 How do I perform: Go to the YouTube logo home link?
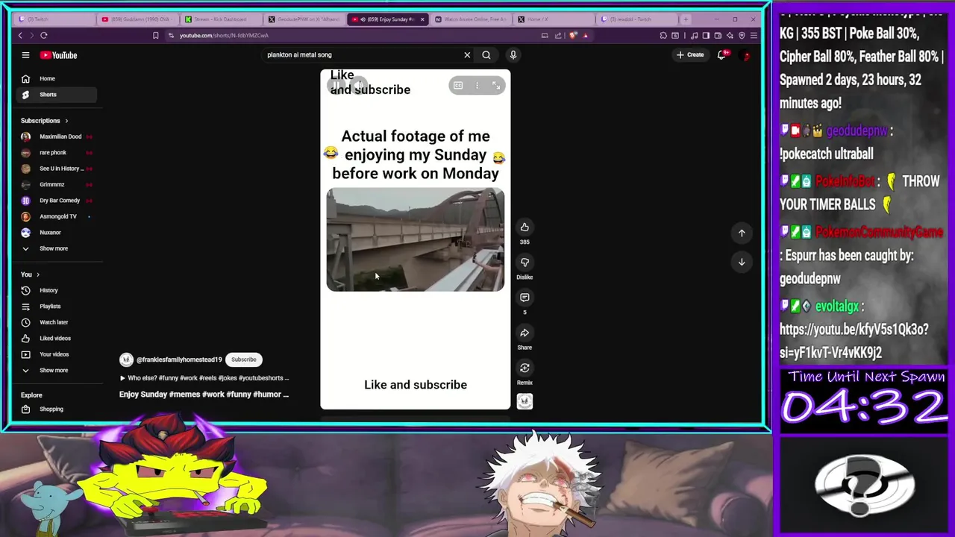[58, 55]
